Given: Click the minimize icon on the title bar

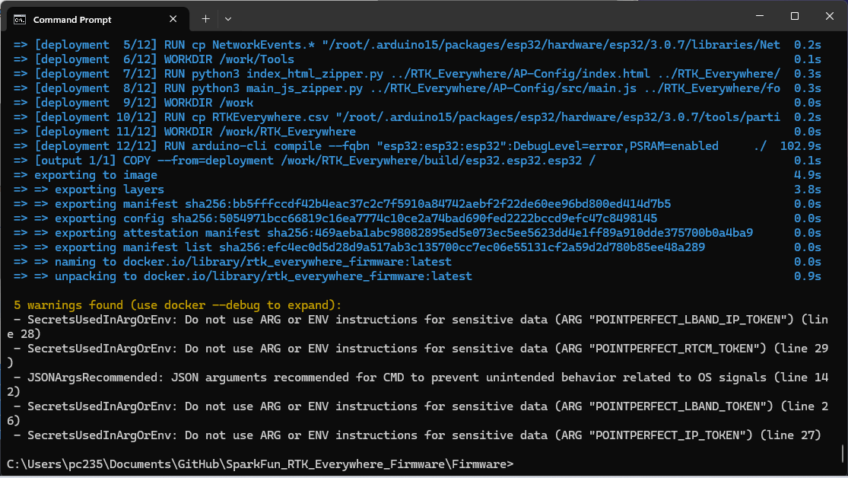Looking at the screenshot, I should coord(759,15).
